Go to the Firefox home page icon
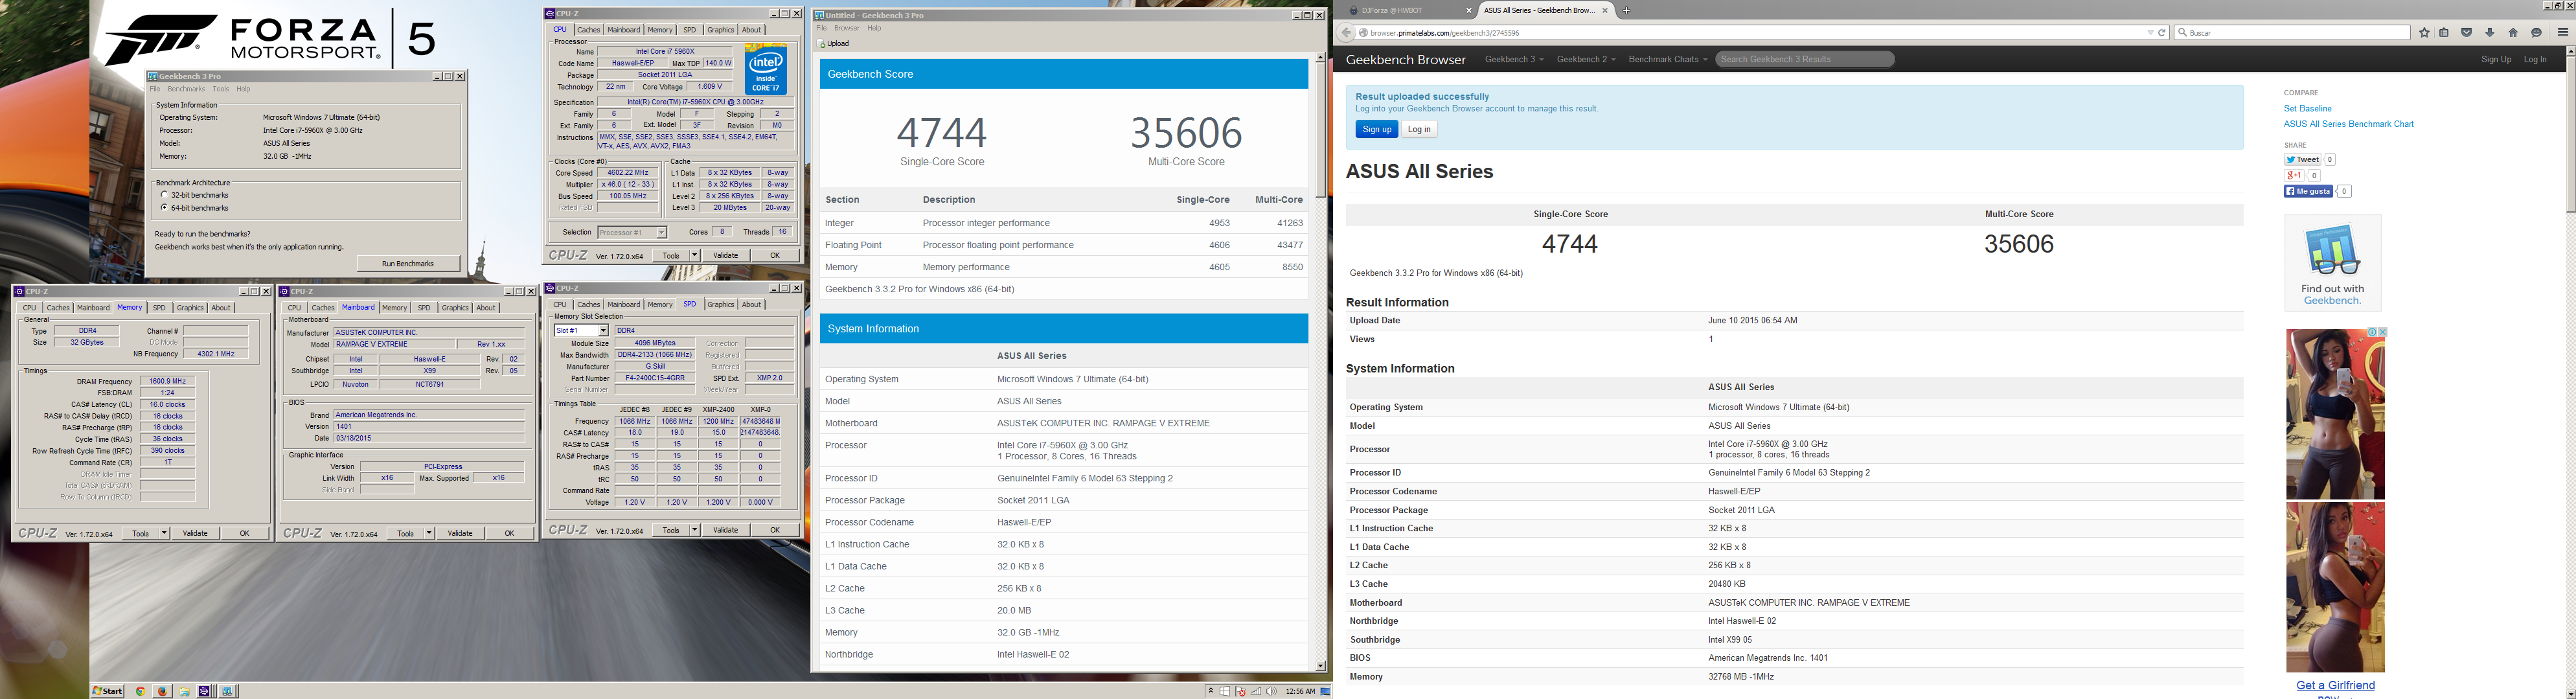The image size is (2576, 699). [x=2513, y=33]
